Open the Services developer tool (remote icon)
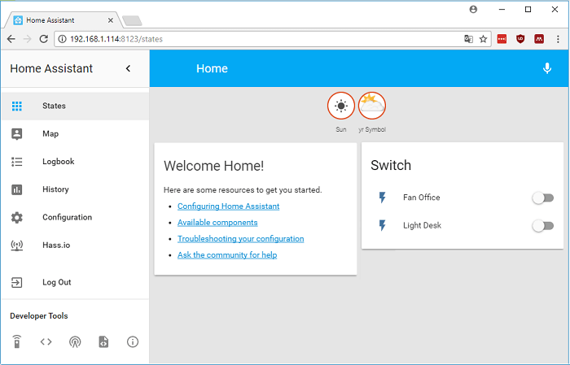 (17, 342)
